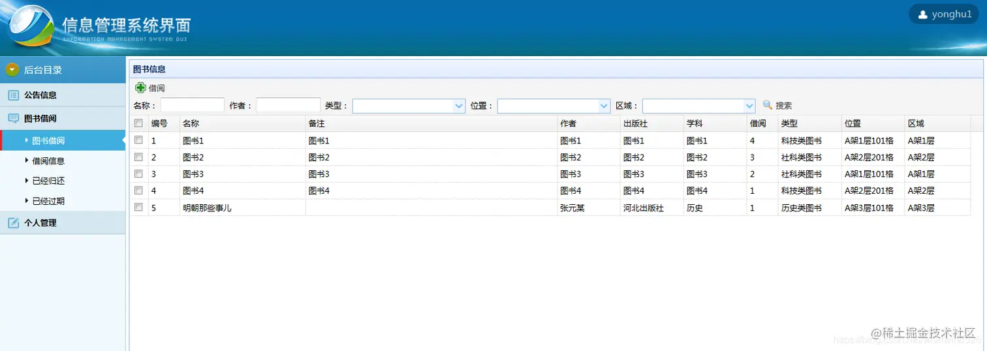Viewport: 987px width, 351px height.
Task: Open the 类型 dropdown arrow
Action: pos(459,106)
